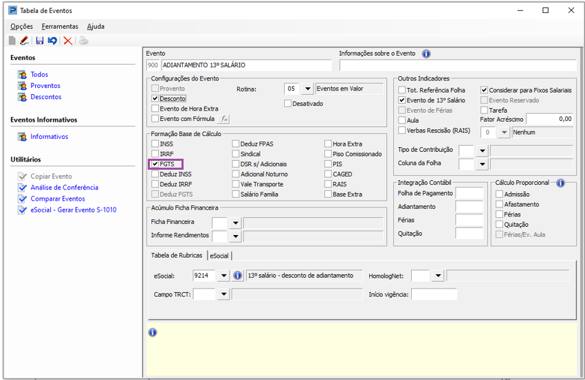Expand the Rotina dropdown
The width and height of the screenshot is (585, 380).
point(307,89)
